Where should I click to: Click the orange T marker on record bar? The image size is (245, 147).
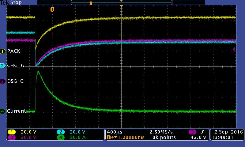[x=91, y=3]
